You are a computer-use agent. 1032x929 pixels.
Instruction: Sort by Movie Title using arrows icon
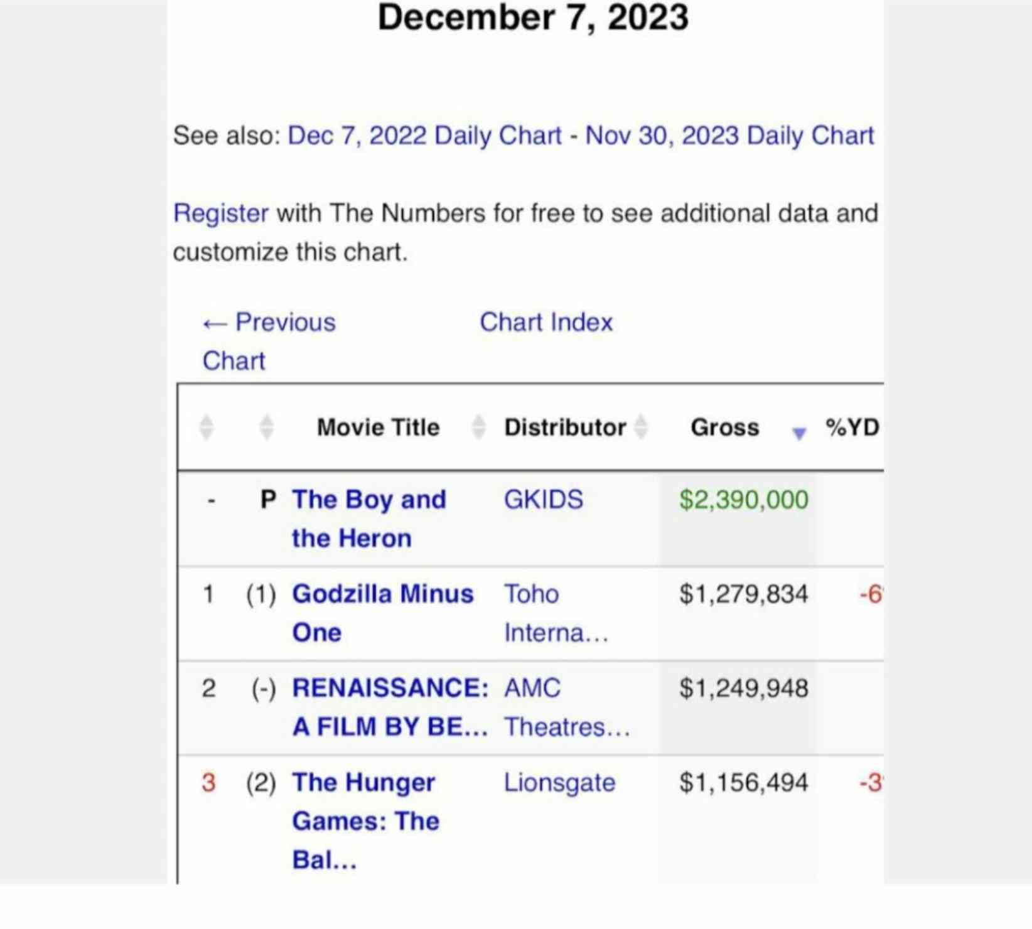click(478, 427)
